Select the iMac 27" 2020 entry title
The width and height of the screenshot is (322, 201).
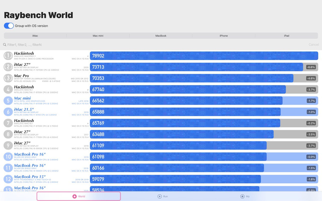pos(22,65)
